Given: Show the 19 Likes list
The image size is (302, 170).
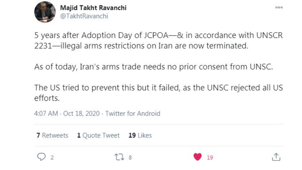Looking at the screenshot, I should (140, 135).
